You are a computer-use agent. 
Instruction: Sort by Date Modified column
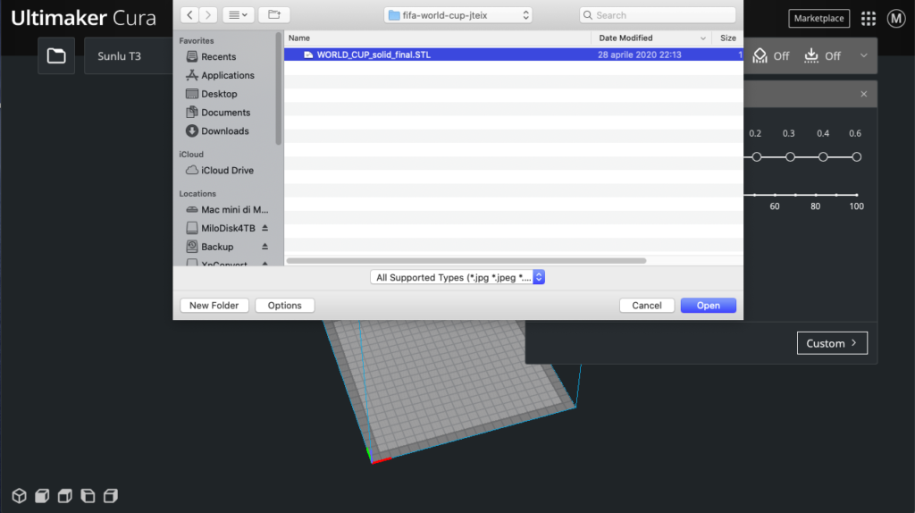pyautogui.click(x=651, y=38)
